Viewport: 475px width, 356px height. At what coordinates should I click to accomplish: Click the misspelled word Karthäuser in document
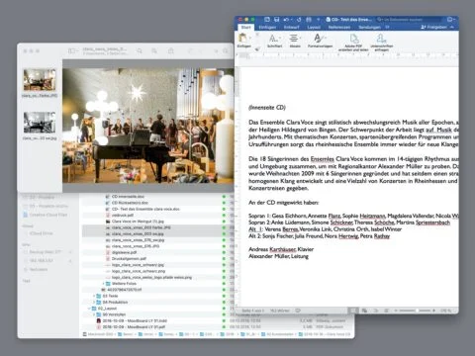tap(282, 249)
